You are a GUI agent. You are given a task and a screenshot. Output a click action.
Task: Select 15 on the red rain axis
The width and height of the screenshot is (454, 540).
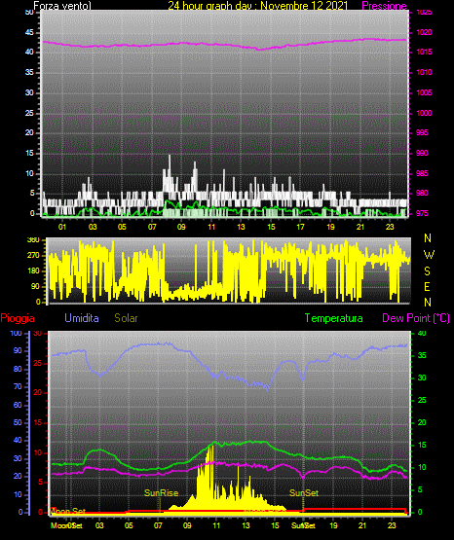(38, 422)
